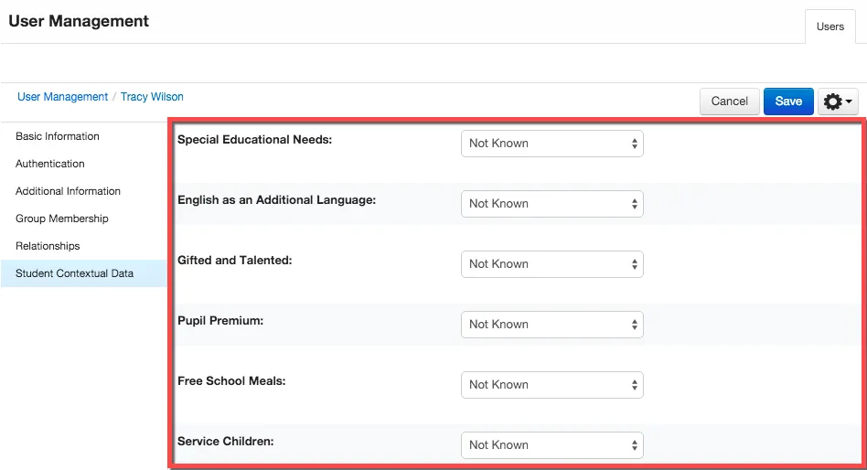
Task: Go to Authentication section
Action: click(x=49, y=164)
